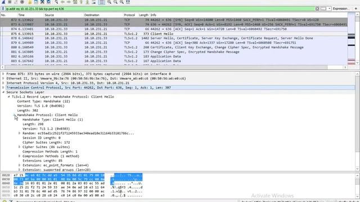Expand the Frame 875 tree node
The width and height of the screenshot is (360, 202).
3,74
